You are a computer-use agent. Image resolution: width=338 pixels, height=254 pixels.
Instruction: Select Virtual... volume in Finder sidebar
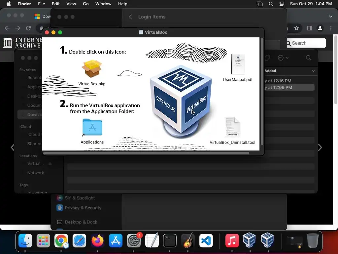coord(35,163)
